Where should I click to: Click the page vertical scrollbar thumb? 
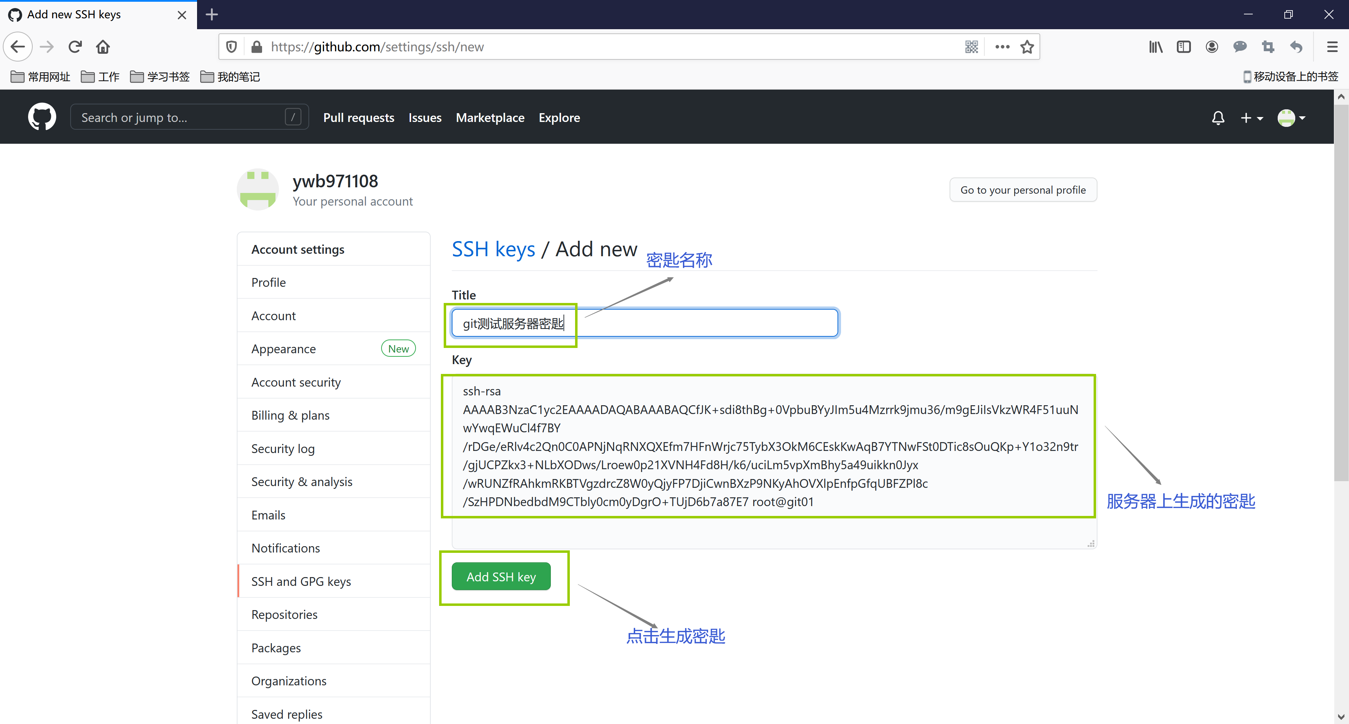pos(1341,292)
